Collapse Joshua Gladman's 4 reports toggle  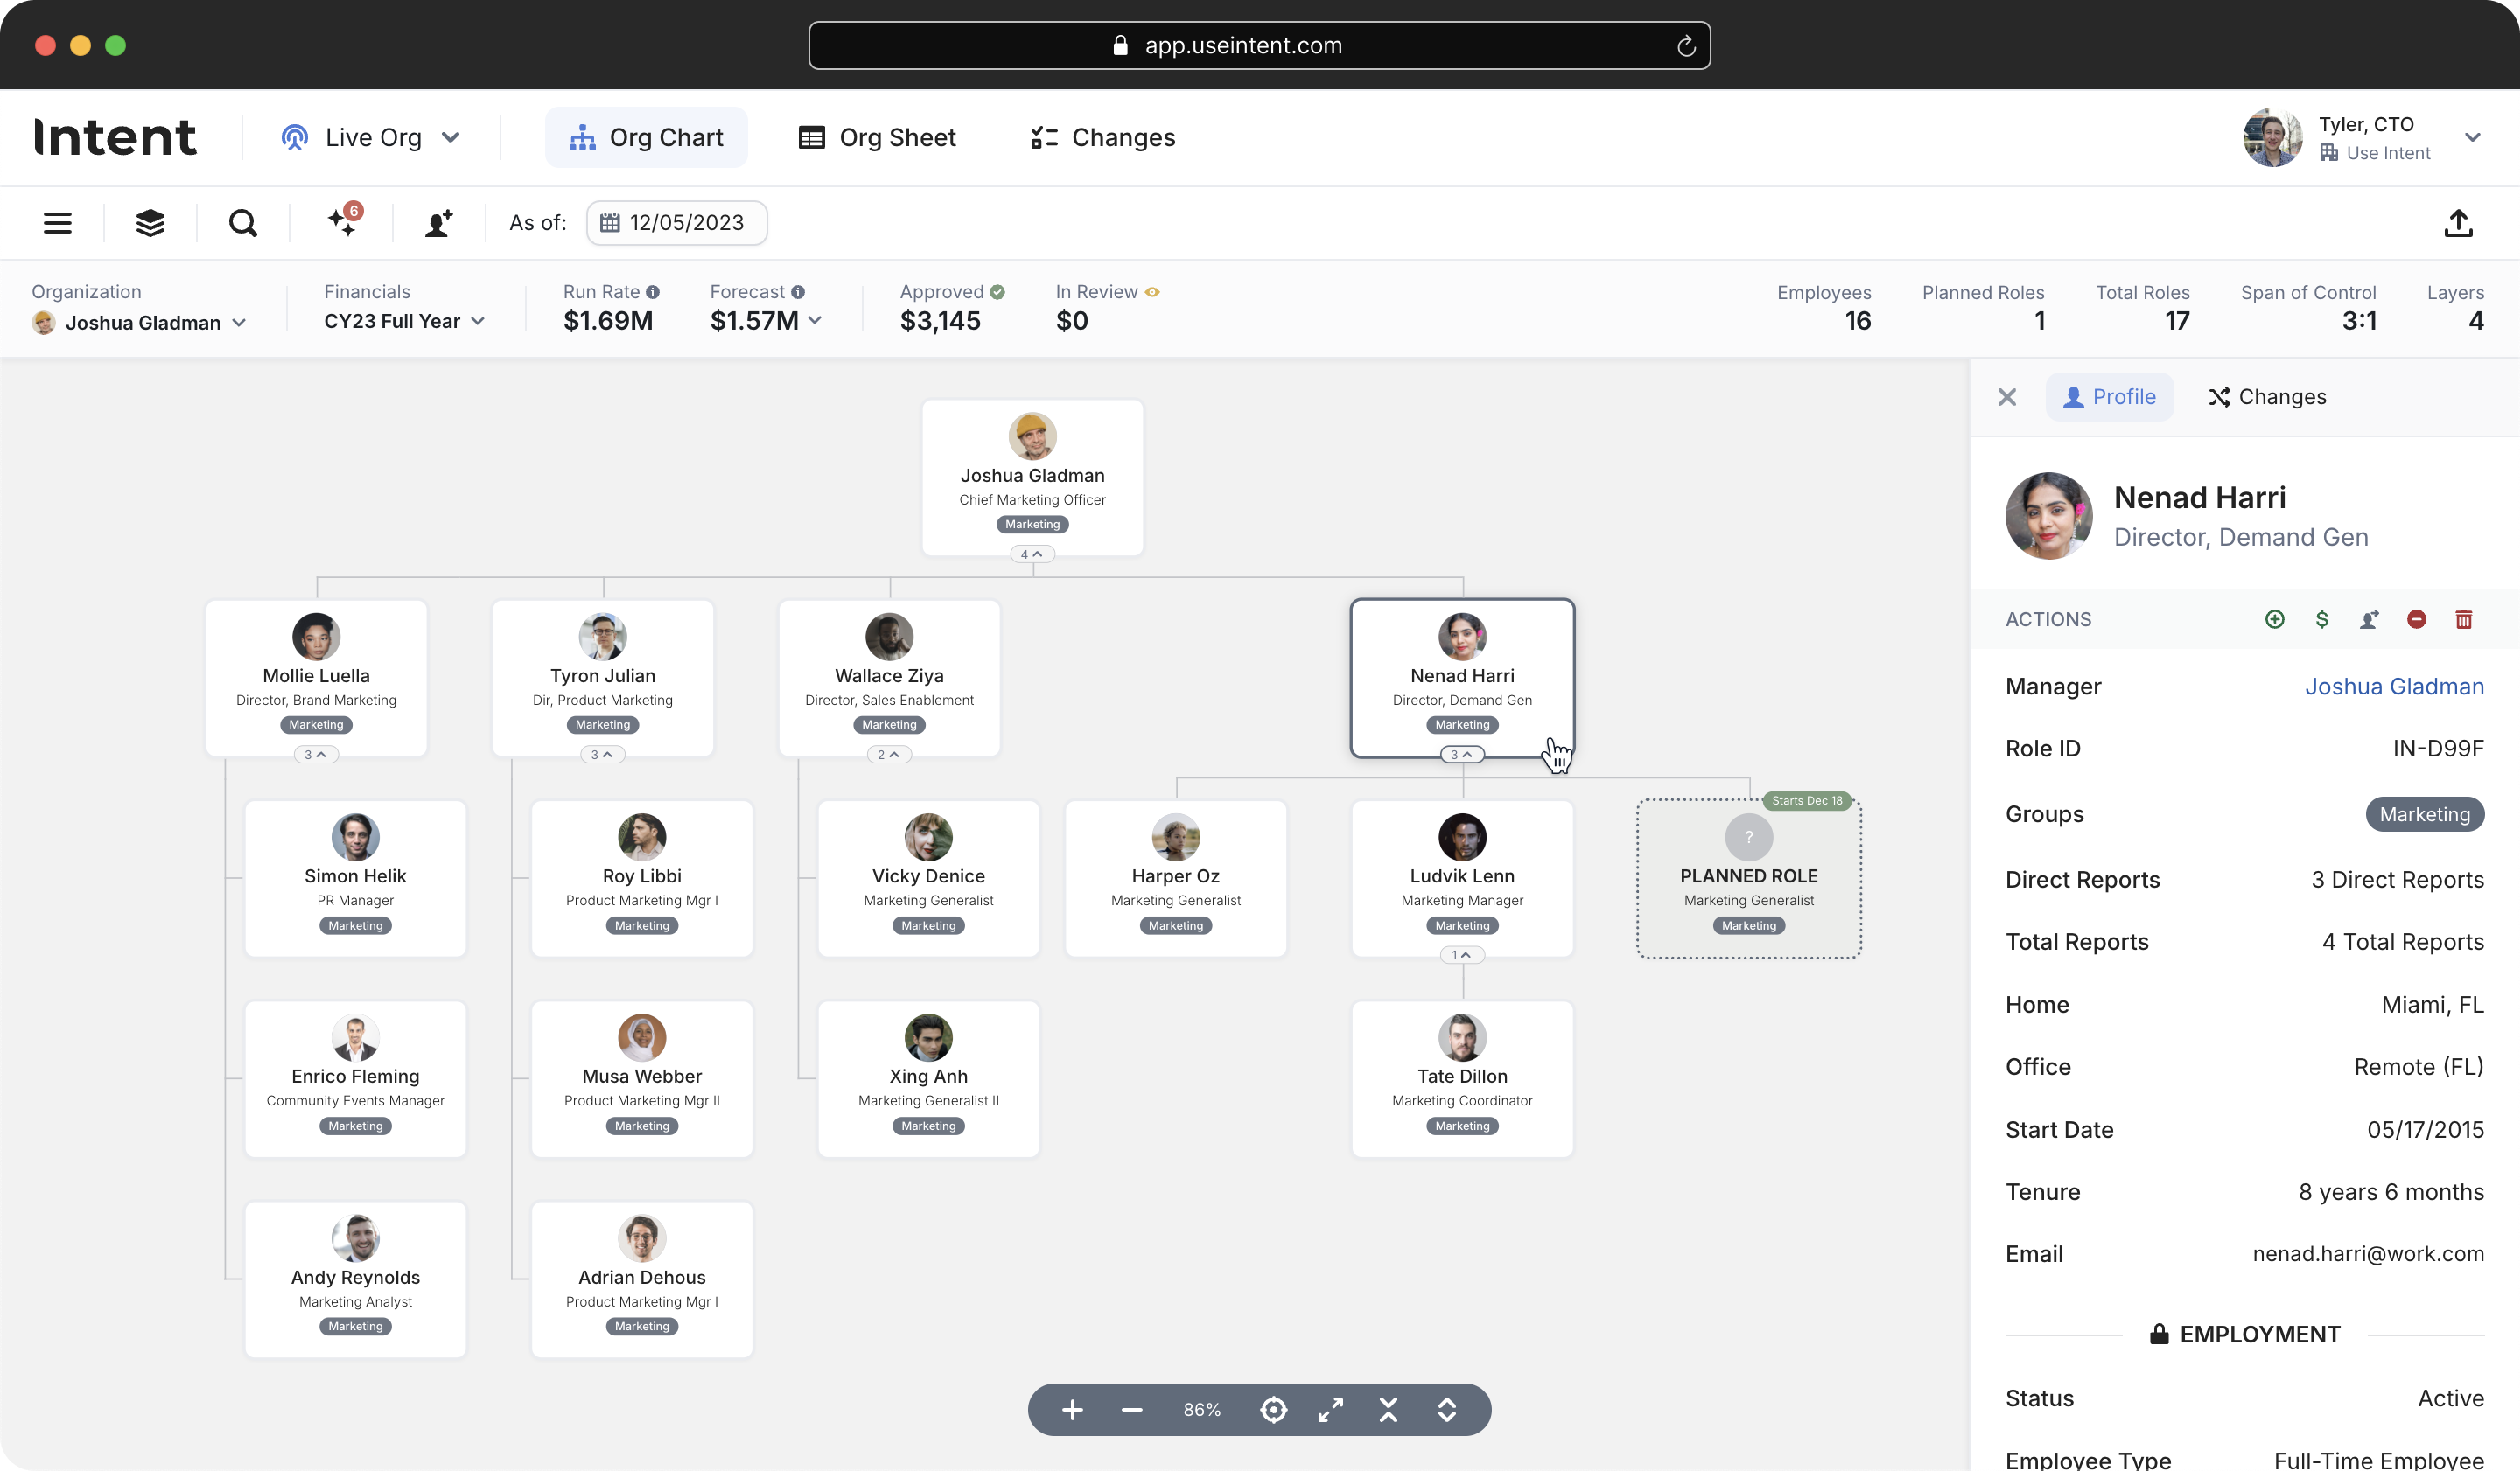1032,554
